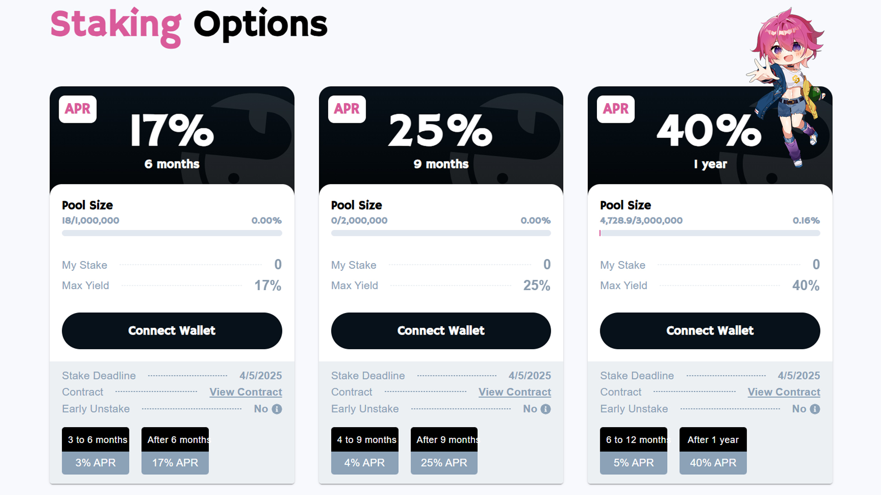Click the 6 months pool size progress bar

(172, 233)
